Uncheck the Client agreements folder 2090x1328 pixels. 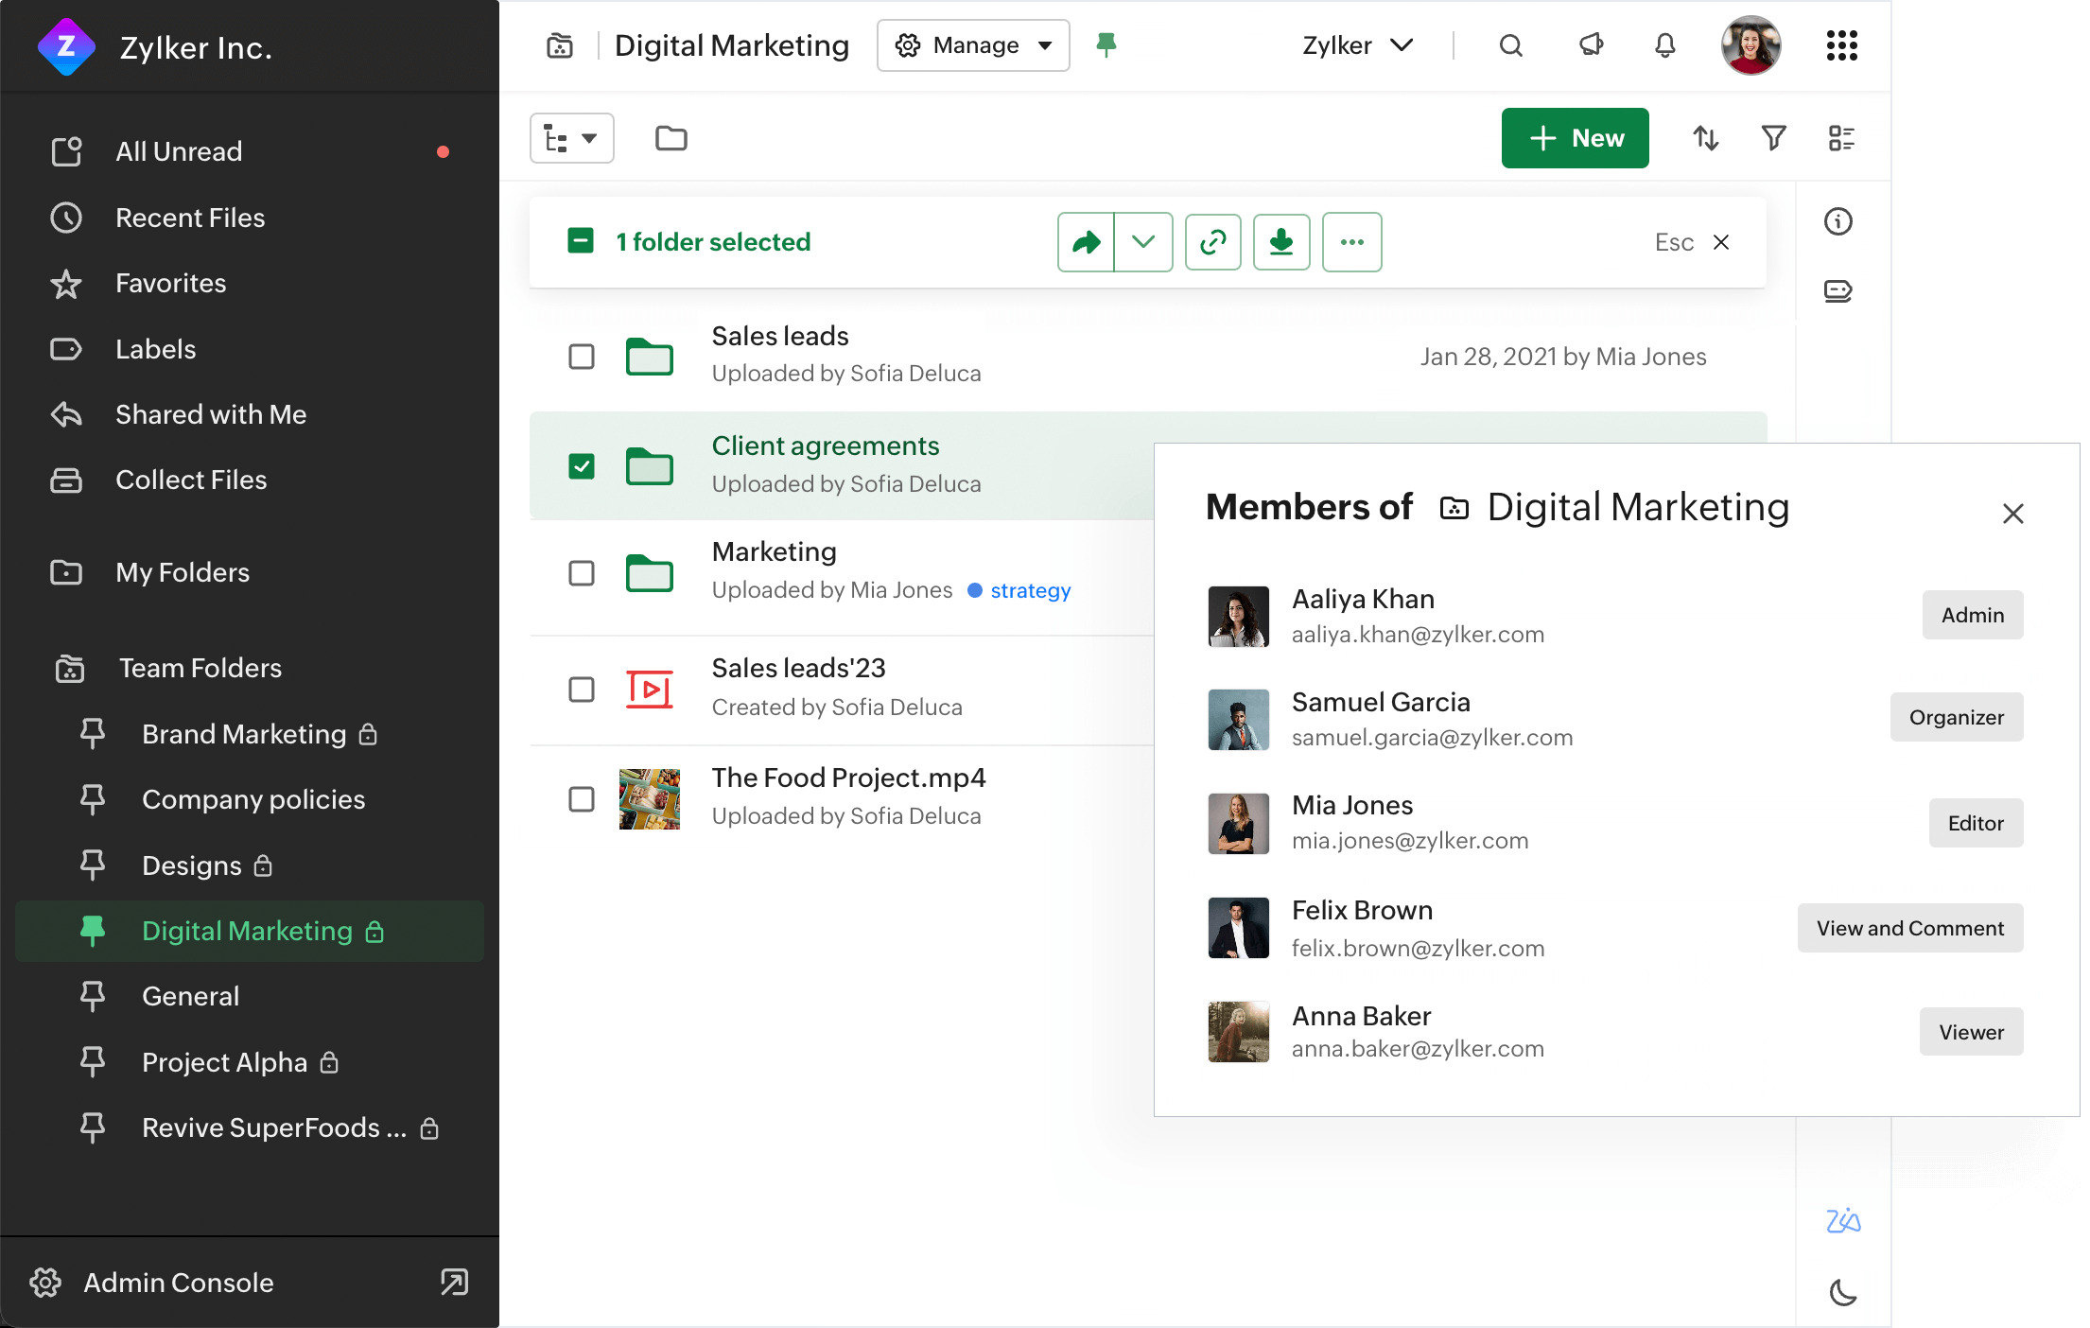coord(581,466)
